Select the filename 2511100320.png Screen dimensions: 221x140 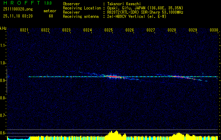pyautogui.click(x=18, y=9)
